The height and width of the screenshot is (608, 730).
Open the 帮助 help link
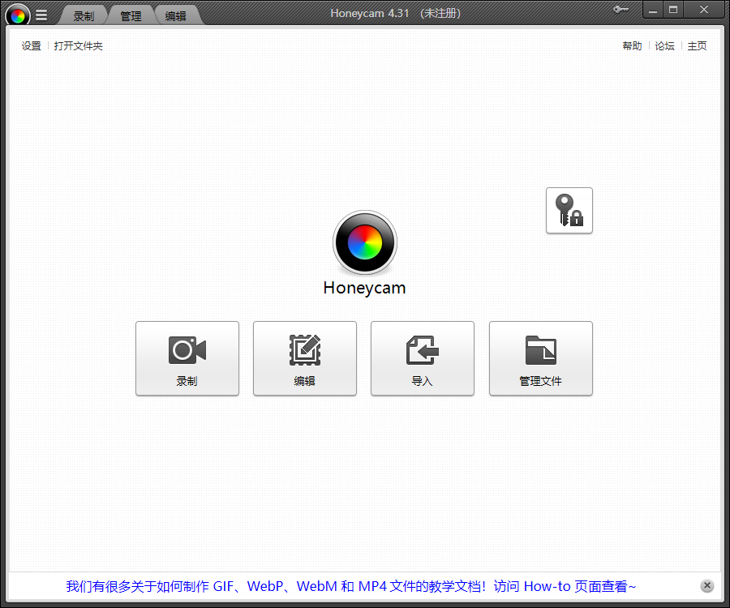632,45
